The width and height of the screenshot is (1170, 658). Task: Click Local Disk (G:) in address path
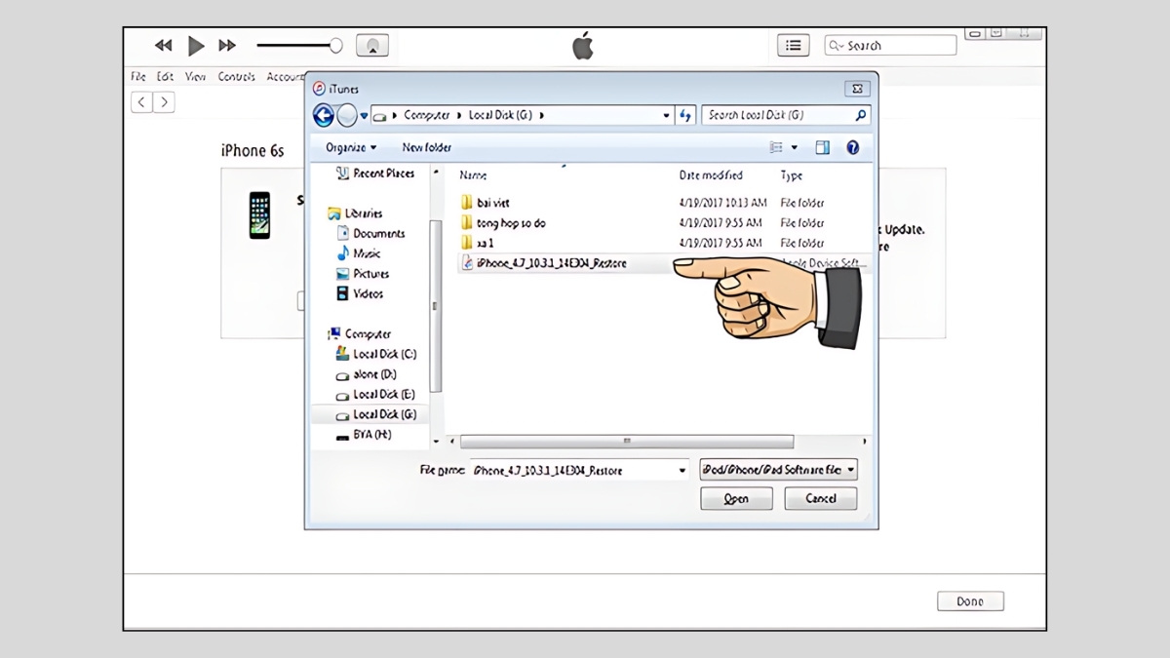click(x=499, y=115)
